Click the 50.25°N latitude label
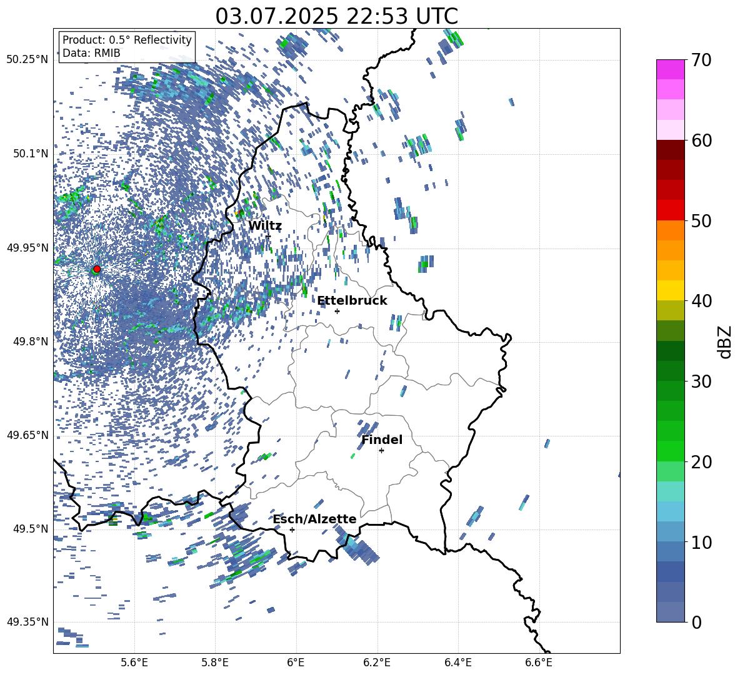740x675 pixels. tap(27, 60)
